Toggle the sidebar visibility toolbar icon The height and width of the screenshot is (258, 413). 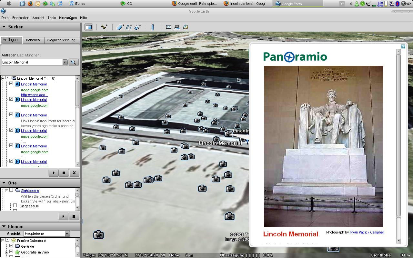[89, 27]
